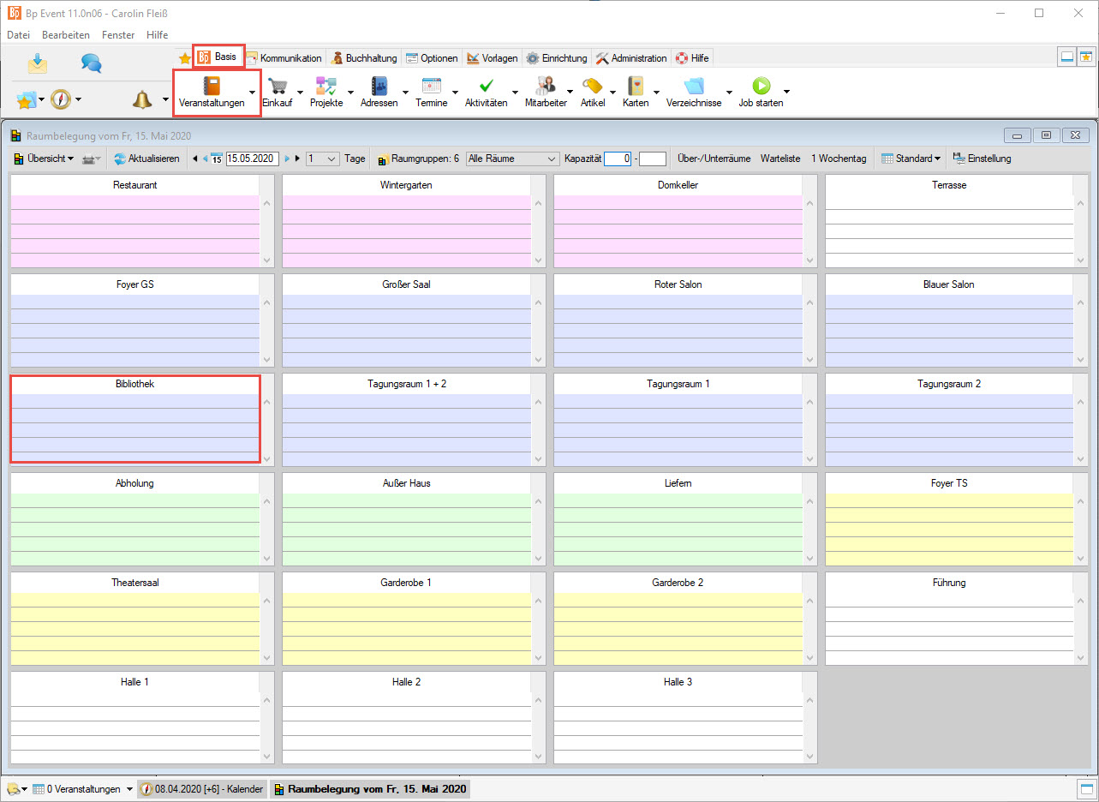Open Aktivitäten with green checkmark

486,87
